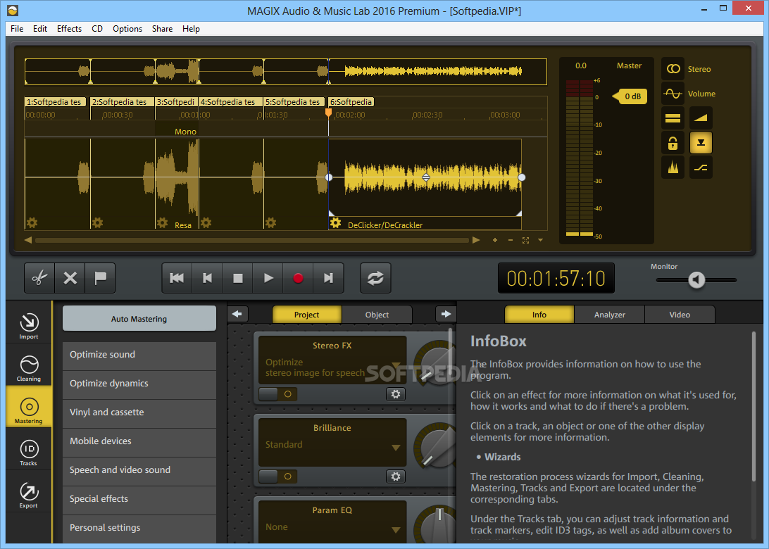Open zoom options dropdown arrow below waveform
Viewport: 769px width, 549px height.
point(540,240)
